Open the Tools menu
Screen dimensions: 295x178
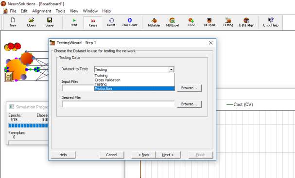[x=60, y=11]
